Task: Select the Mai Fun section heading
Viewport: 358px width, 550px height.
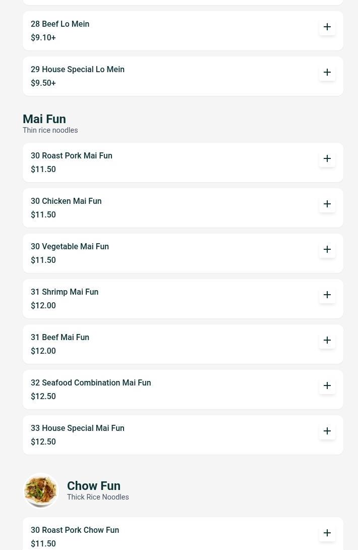Action: pos(44,119)
